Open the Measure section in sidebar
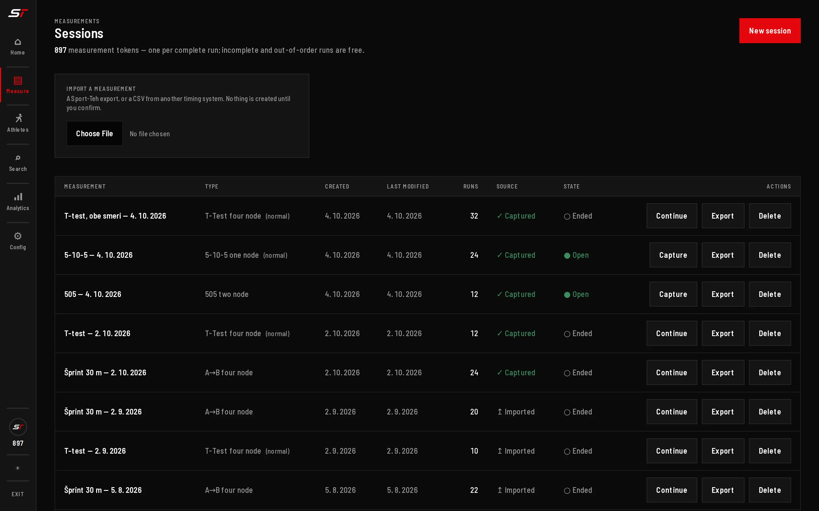 18,85
